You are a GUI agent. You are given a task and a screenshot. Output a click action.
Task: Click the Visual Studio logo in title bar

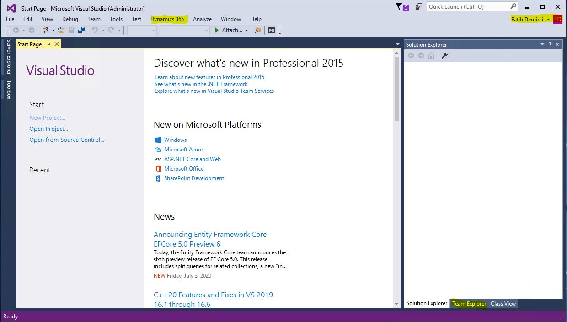click(11, 8)
